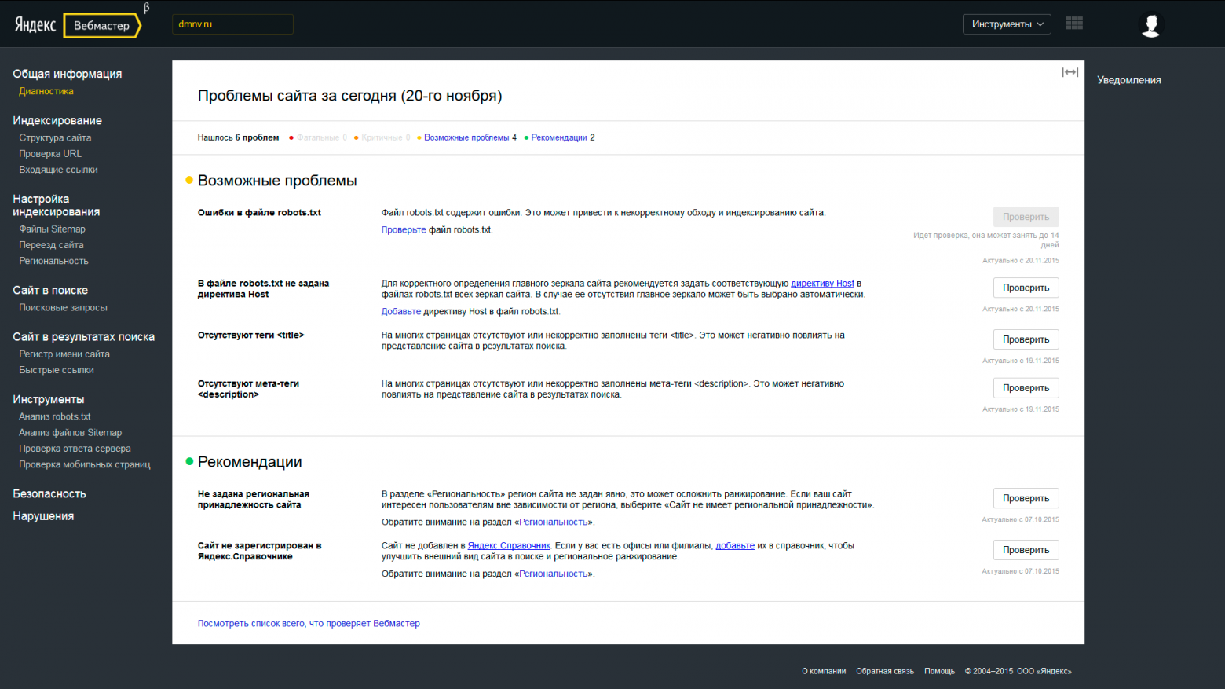Click Проверить for missing description meta-tags

(x=1026, y=388)
